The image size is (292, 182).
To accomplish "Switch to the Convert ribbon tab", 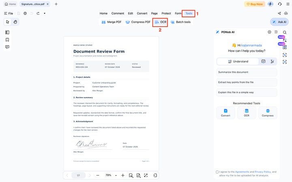I will coord(142,13).
